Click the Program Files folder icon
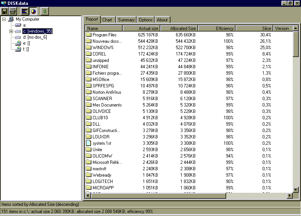Viewport: 301px width, 216px height. tap(88, 35)
